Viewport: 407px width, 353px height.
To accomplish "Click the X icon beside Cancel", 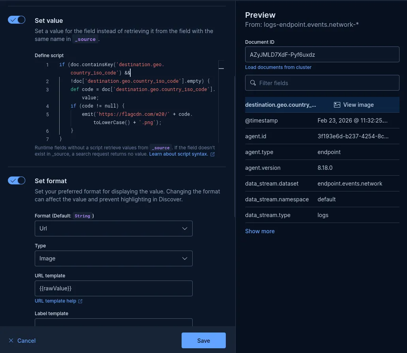I will click(11, 340).
